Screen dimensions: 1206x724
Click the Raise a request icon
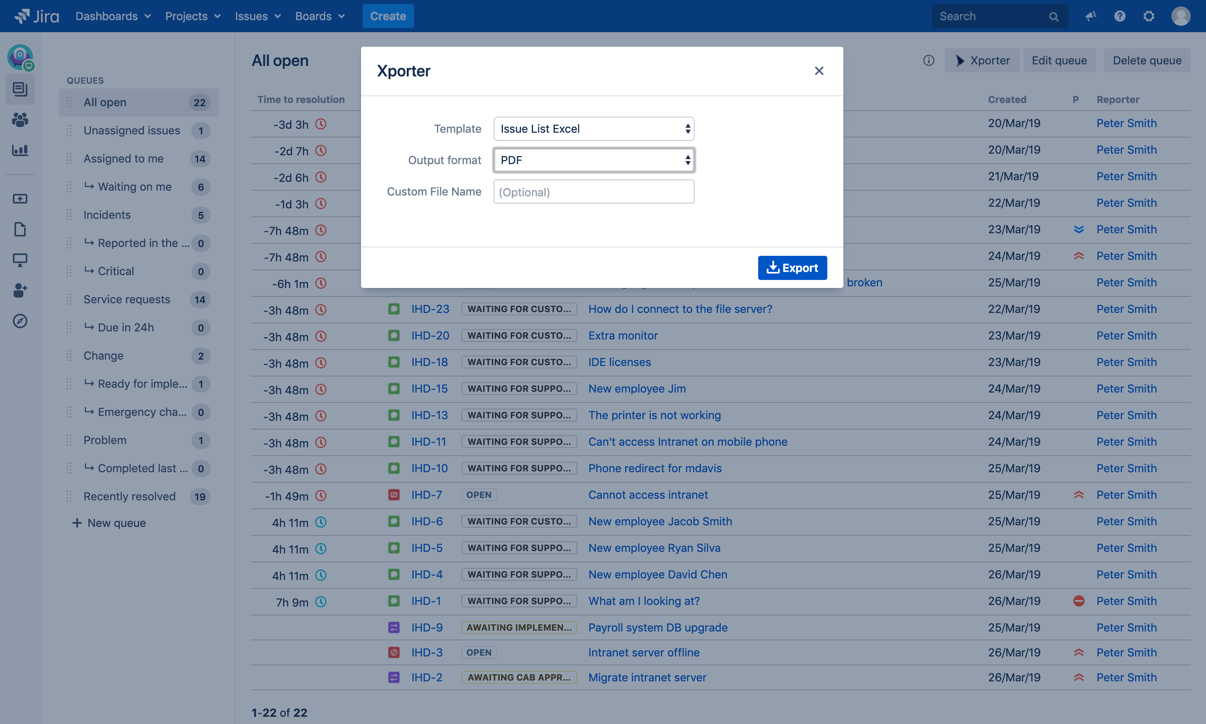20,199
